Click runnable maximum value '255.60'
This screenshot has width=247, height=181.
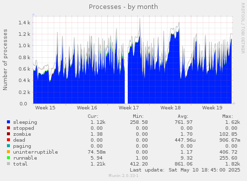click(x=228, y=158)
